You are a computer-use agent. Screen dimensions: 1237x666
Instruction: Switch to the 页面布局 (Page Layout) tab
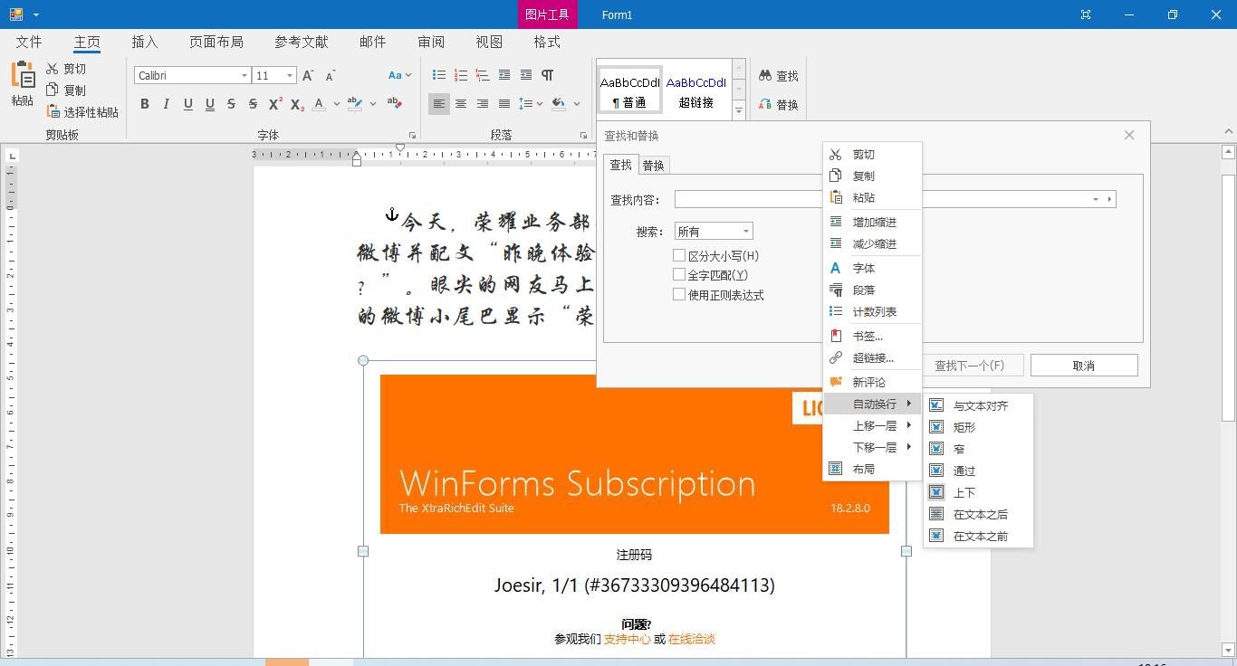(216, 42)
